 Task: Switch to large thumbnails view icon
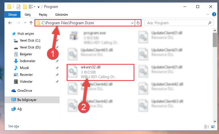[213, 127]
